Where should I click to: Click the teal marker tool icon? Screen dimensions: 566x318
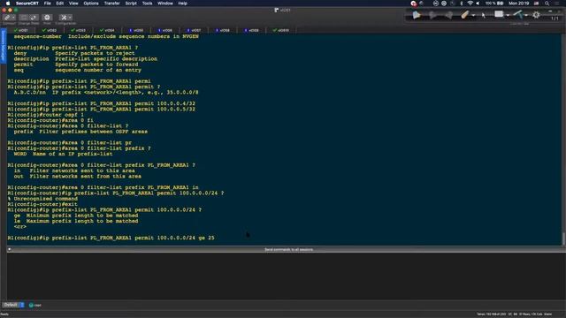518,14
